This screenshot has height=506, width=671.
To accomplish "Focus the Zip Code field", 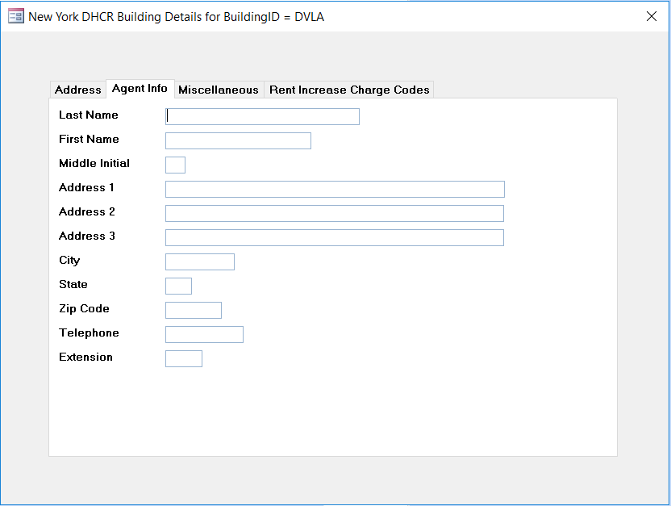I will 194,310.
